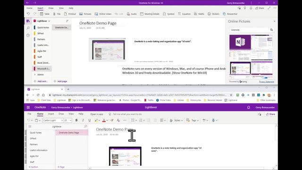Expand the Admin section group
Screen dimensions: 302x170
click(35, 75)
